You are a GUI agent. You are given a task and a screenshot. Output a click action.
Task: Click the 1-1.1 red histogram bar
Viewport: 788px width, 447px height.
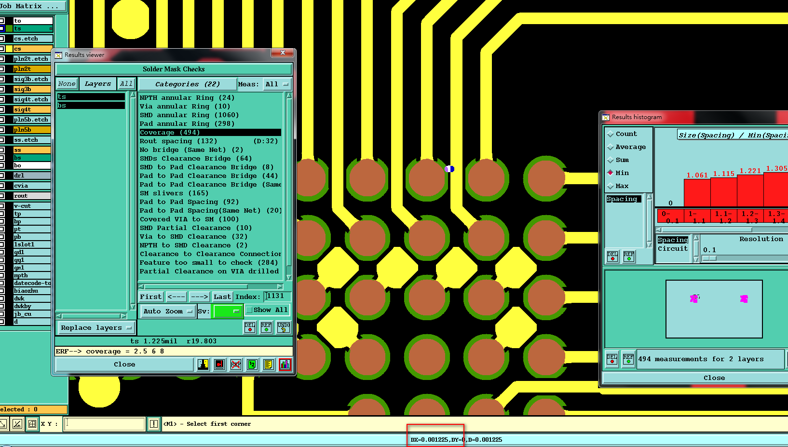point(697,193)
